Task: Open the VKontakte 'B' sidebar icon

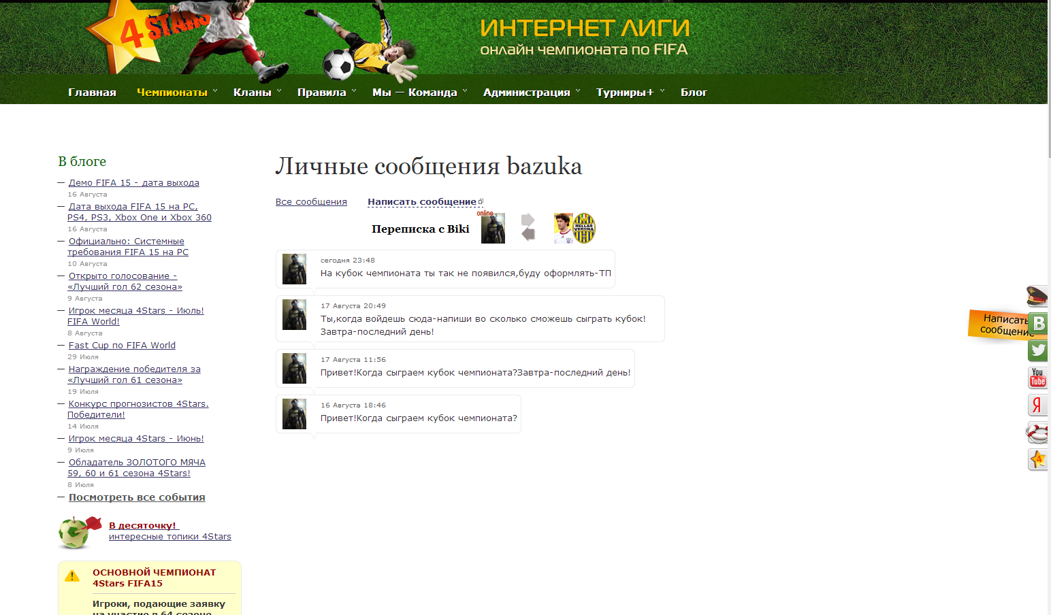Action: (1037, 323)
